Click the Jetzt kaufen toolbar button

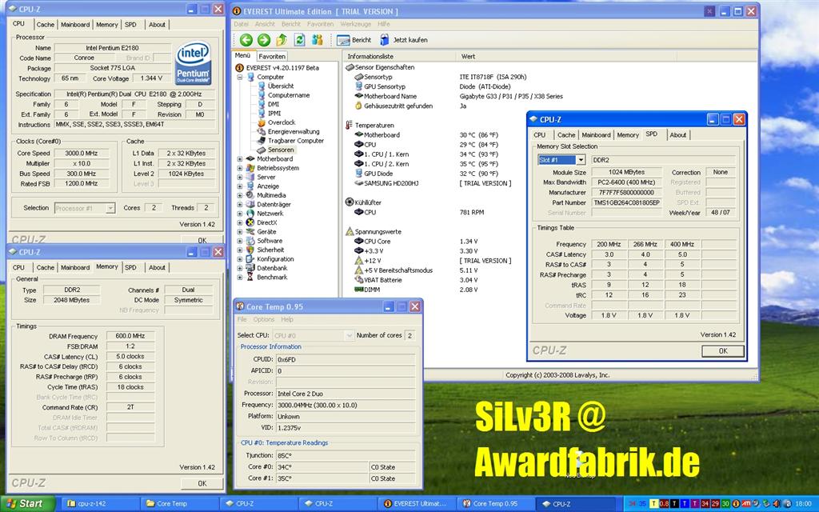point(403,40)
